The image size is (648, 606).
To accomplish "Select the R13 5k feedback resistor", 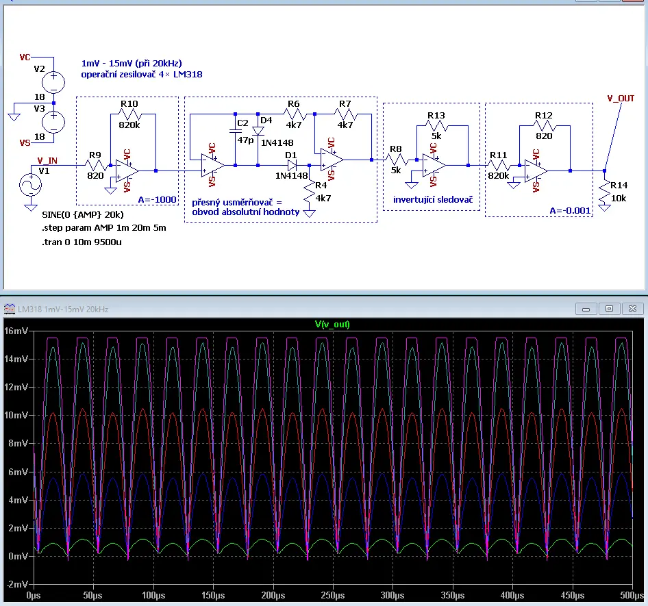I will point(436,125).
